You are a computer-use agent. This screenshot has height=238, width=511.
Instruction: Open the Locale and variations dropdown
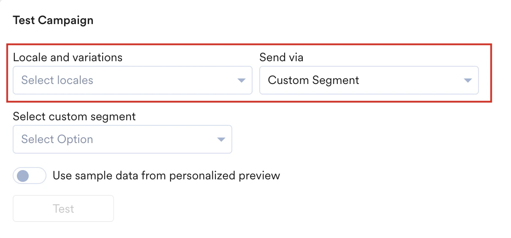(x=132, y=80)
